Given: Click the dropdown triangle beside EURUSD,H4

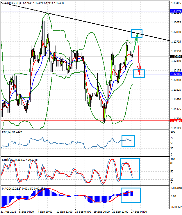Looking at the screenshot, I should 2,3.
